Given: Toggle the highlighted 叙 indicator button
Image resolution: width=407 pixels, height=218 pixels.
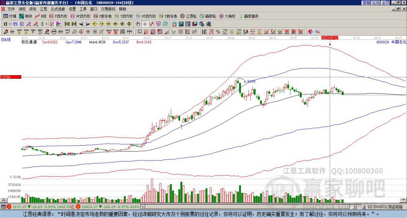Looking at the screenshot, I should pyautogui.click(x=52, y=24).
